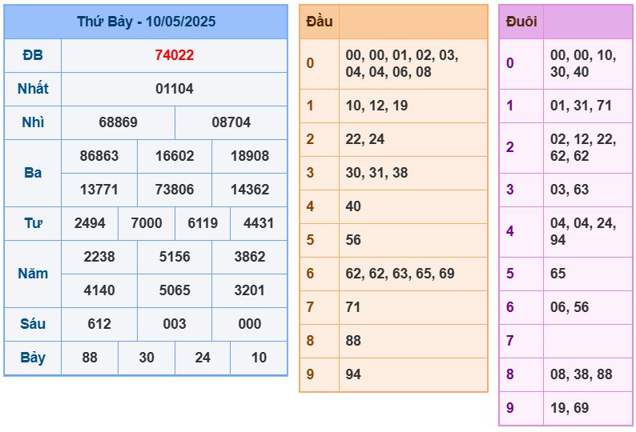Image resolution: width=636 pixels, height=432 pixels.
Task: Click 30 in the Bảy prize row
Action: point(147,358)
